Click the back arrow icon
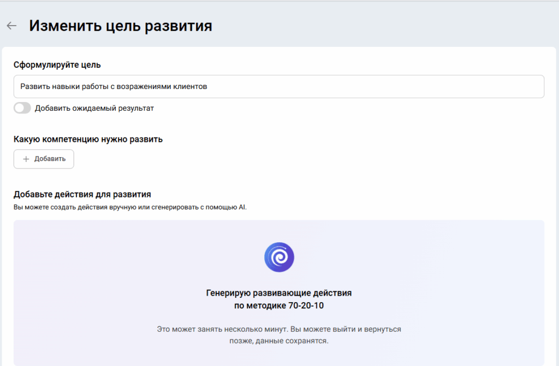Viewport: 559px width, 366px height. 11,26
